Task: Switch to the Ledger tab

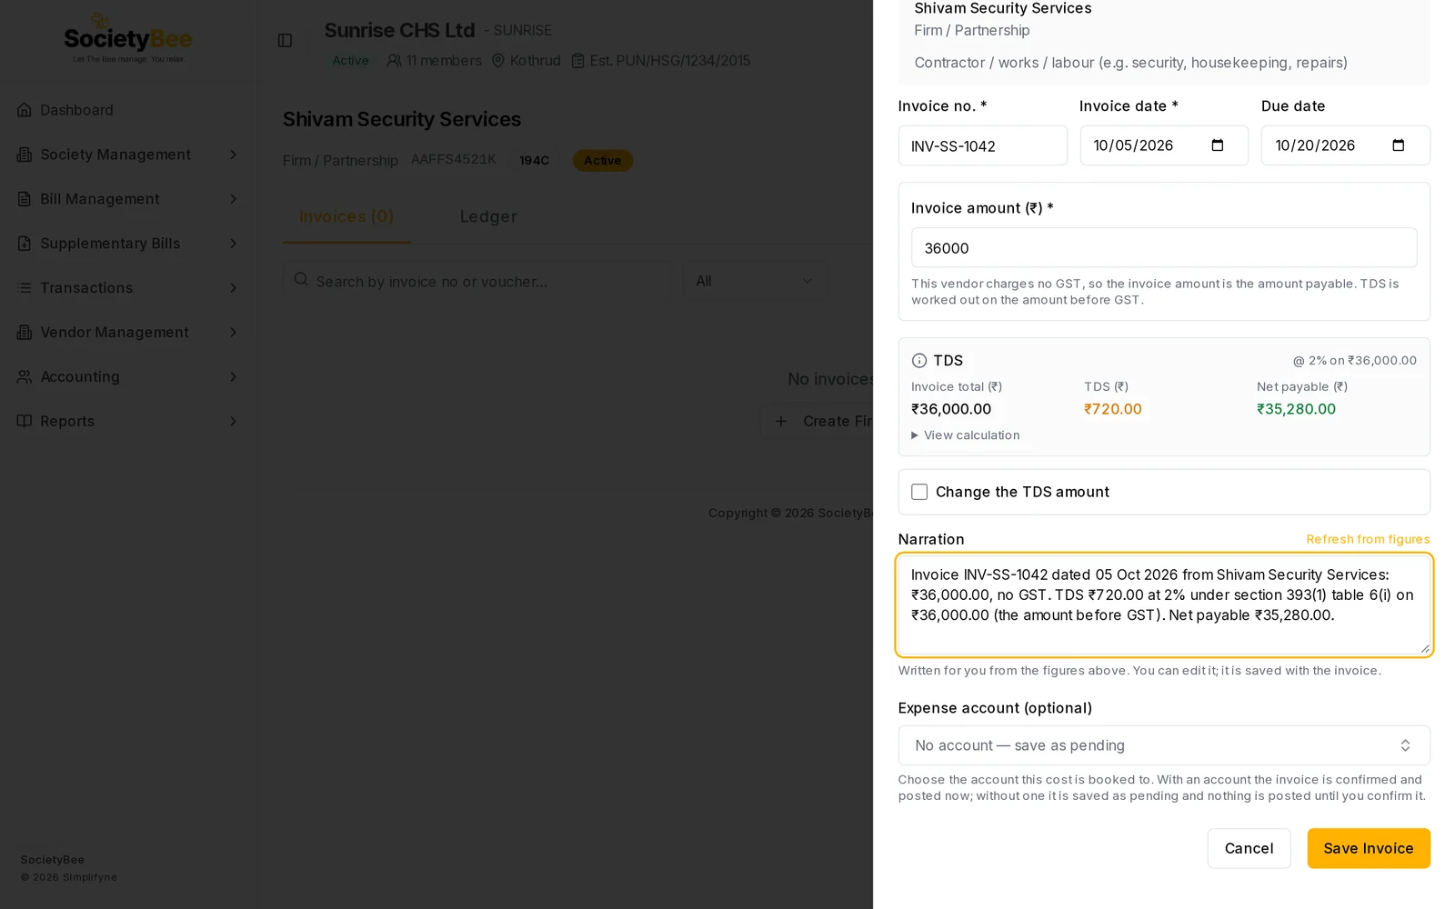Action: (488, 217)
